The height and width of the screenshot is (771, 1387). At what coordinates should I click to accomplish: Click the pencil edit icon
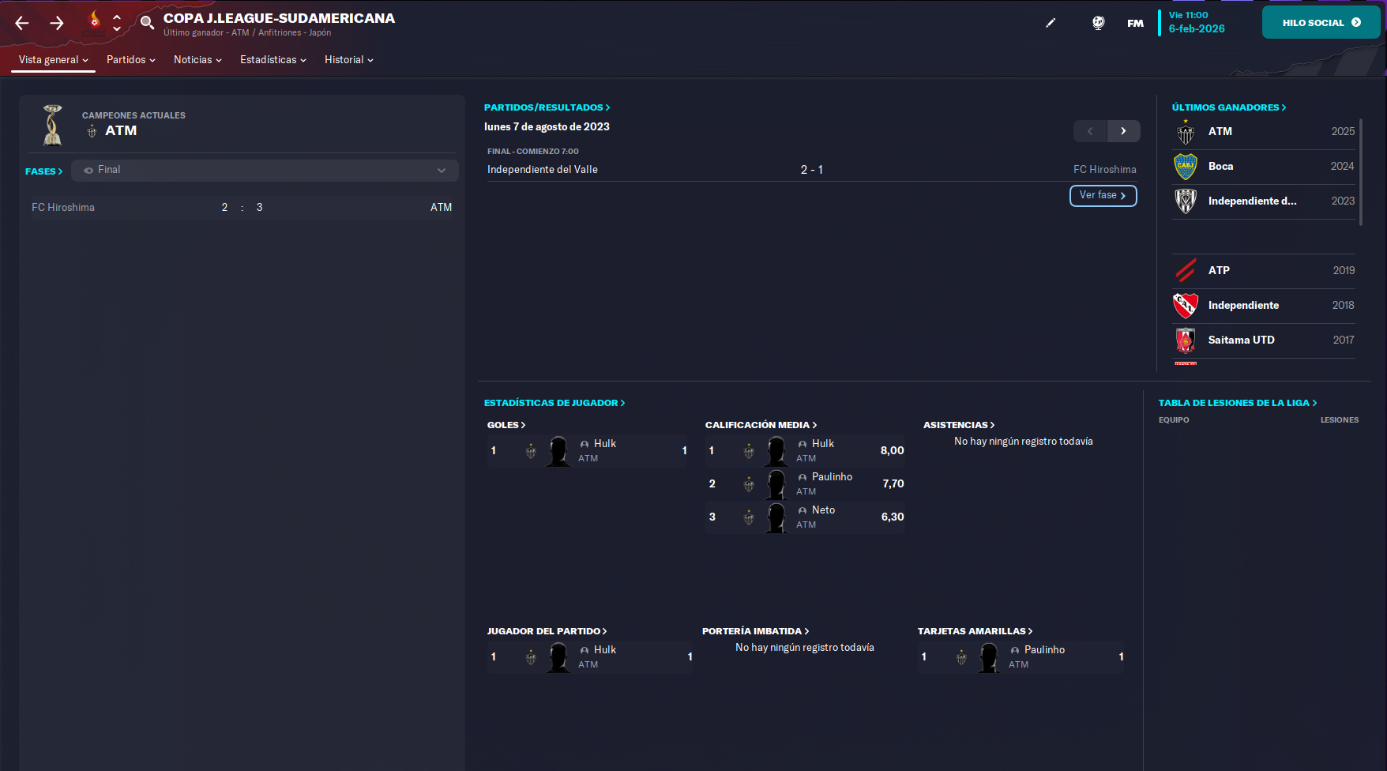pos(1051,23)
